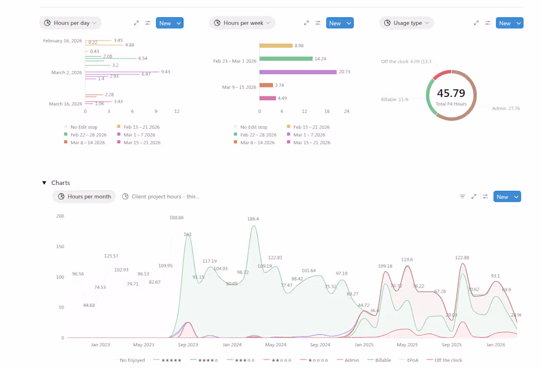This screenshot has height=370, width=542.
Task: Open dropdown arrow on Hours per week New button
Action: [x=349, y=23]
